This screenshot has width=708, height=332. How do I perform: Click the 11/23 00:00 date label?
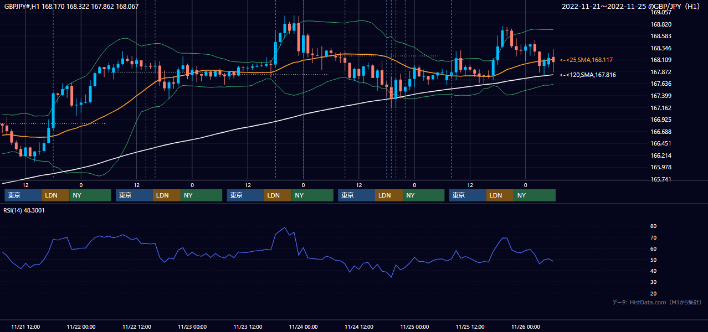(x=192, y=326)
